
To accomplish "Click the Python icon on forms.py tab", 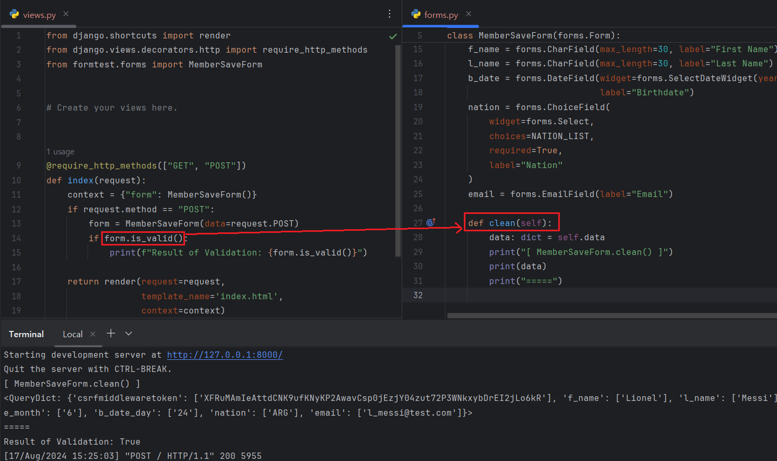I will [x=416, y=15].
